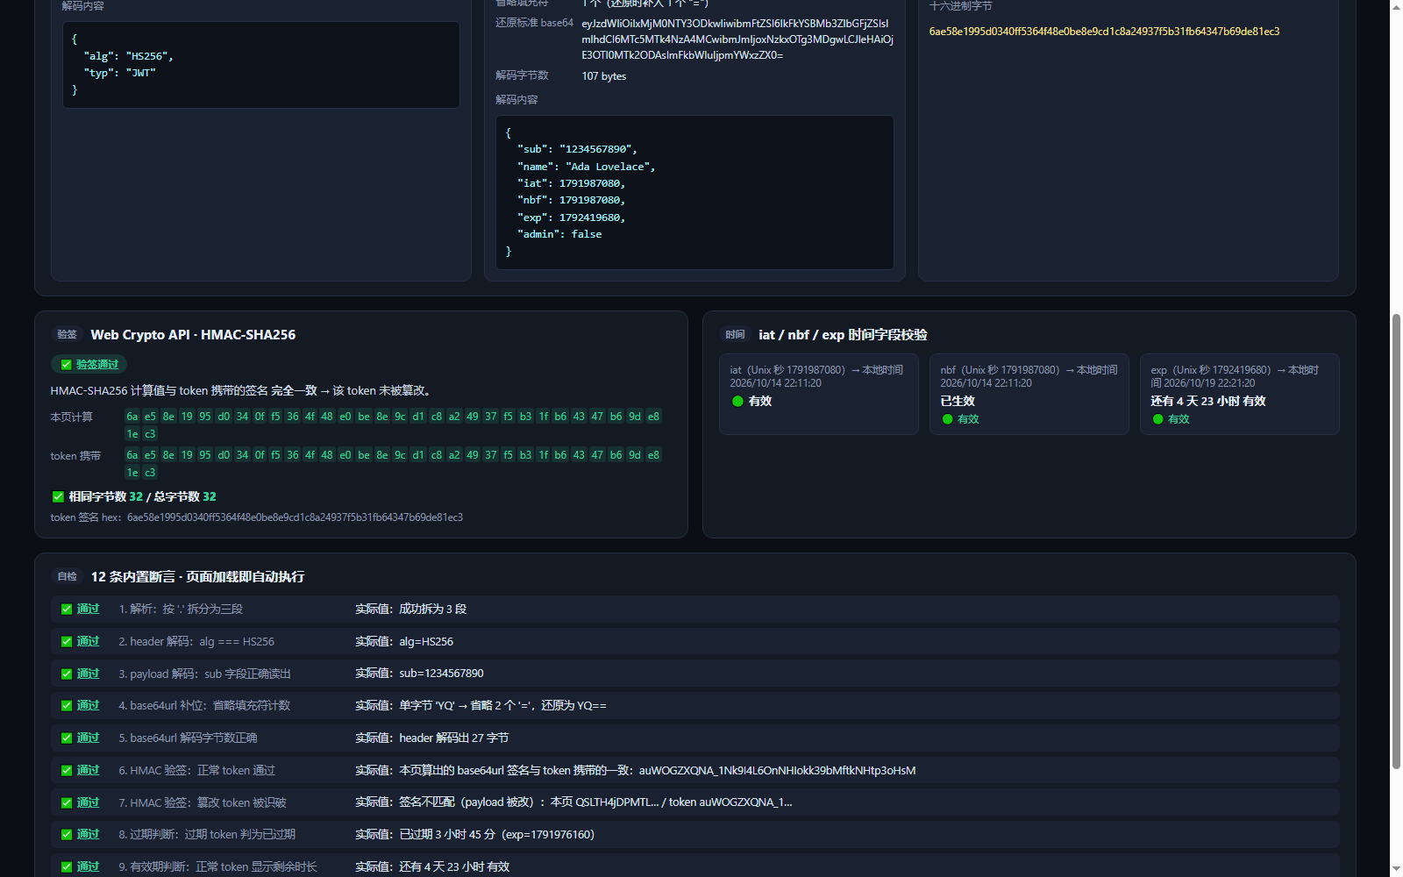Click the first byte 6a in 本页计算 row

coord(132,417)
